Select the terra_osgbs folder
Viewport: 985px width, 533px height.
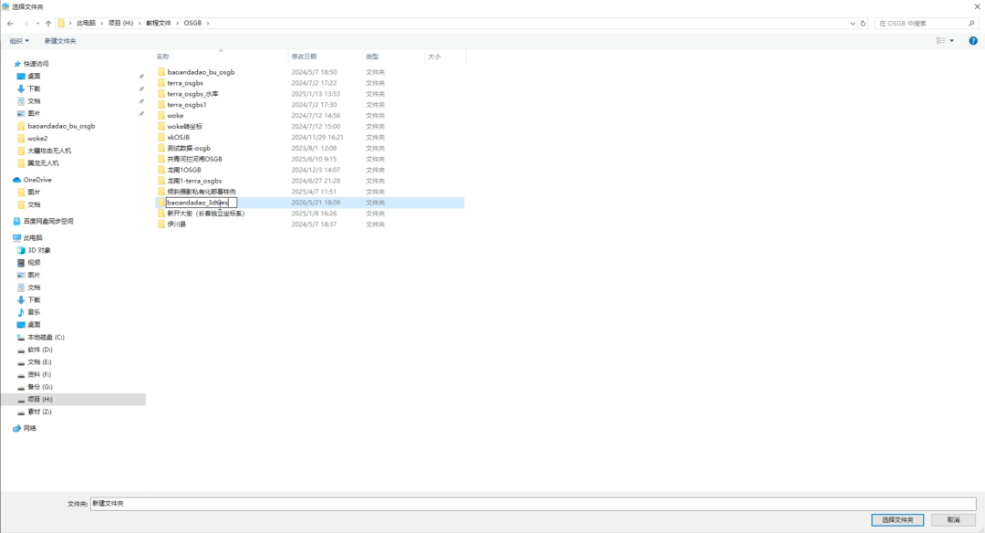tap(184, 83)
